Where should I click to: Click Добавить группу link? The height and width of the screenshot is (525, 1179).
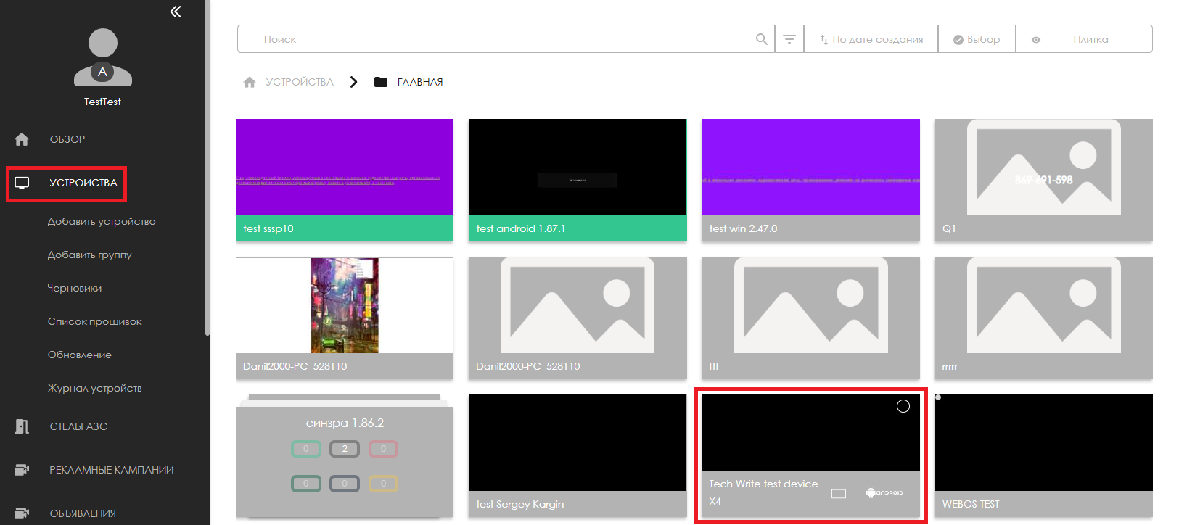(x=89, y=255)
